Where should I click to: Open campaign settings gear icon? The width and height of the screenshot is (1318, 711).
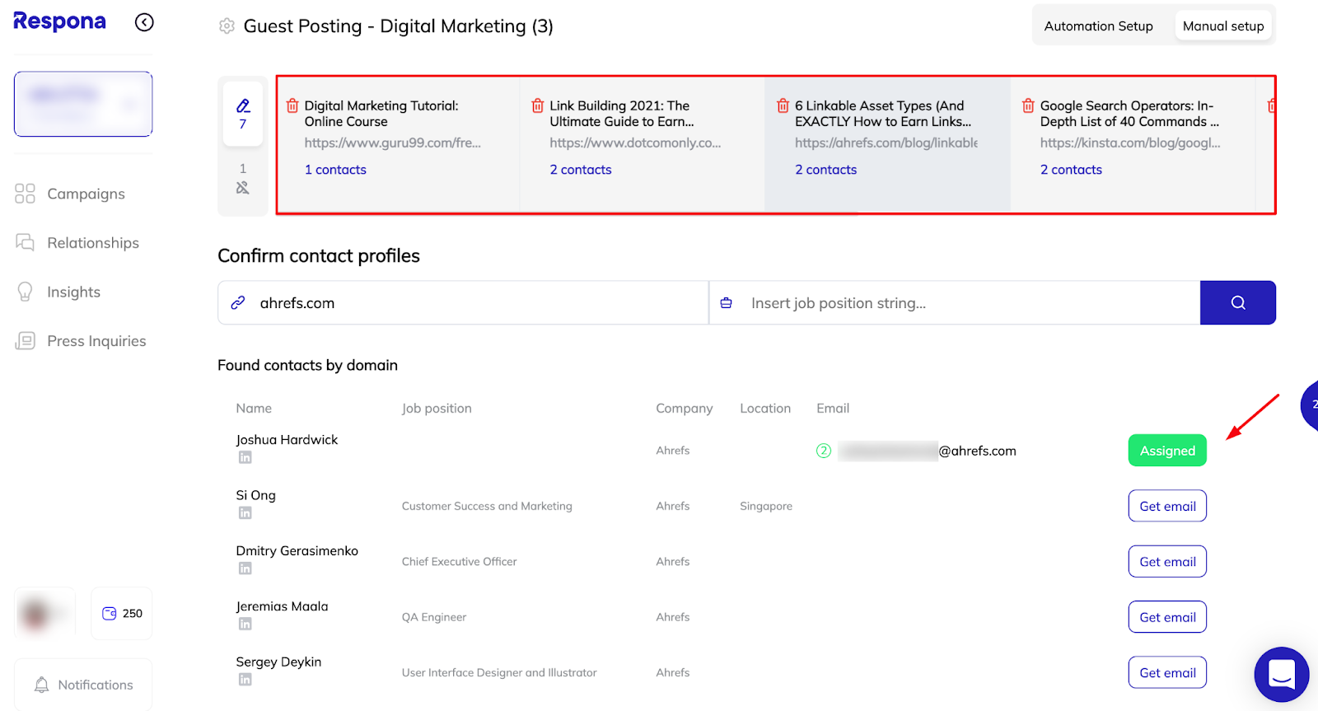point(227,26)
